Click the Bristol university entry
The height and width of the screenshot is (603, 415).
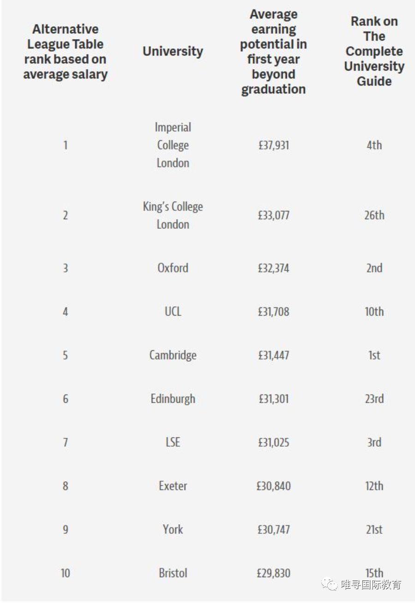(173, 573)
